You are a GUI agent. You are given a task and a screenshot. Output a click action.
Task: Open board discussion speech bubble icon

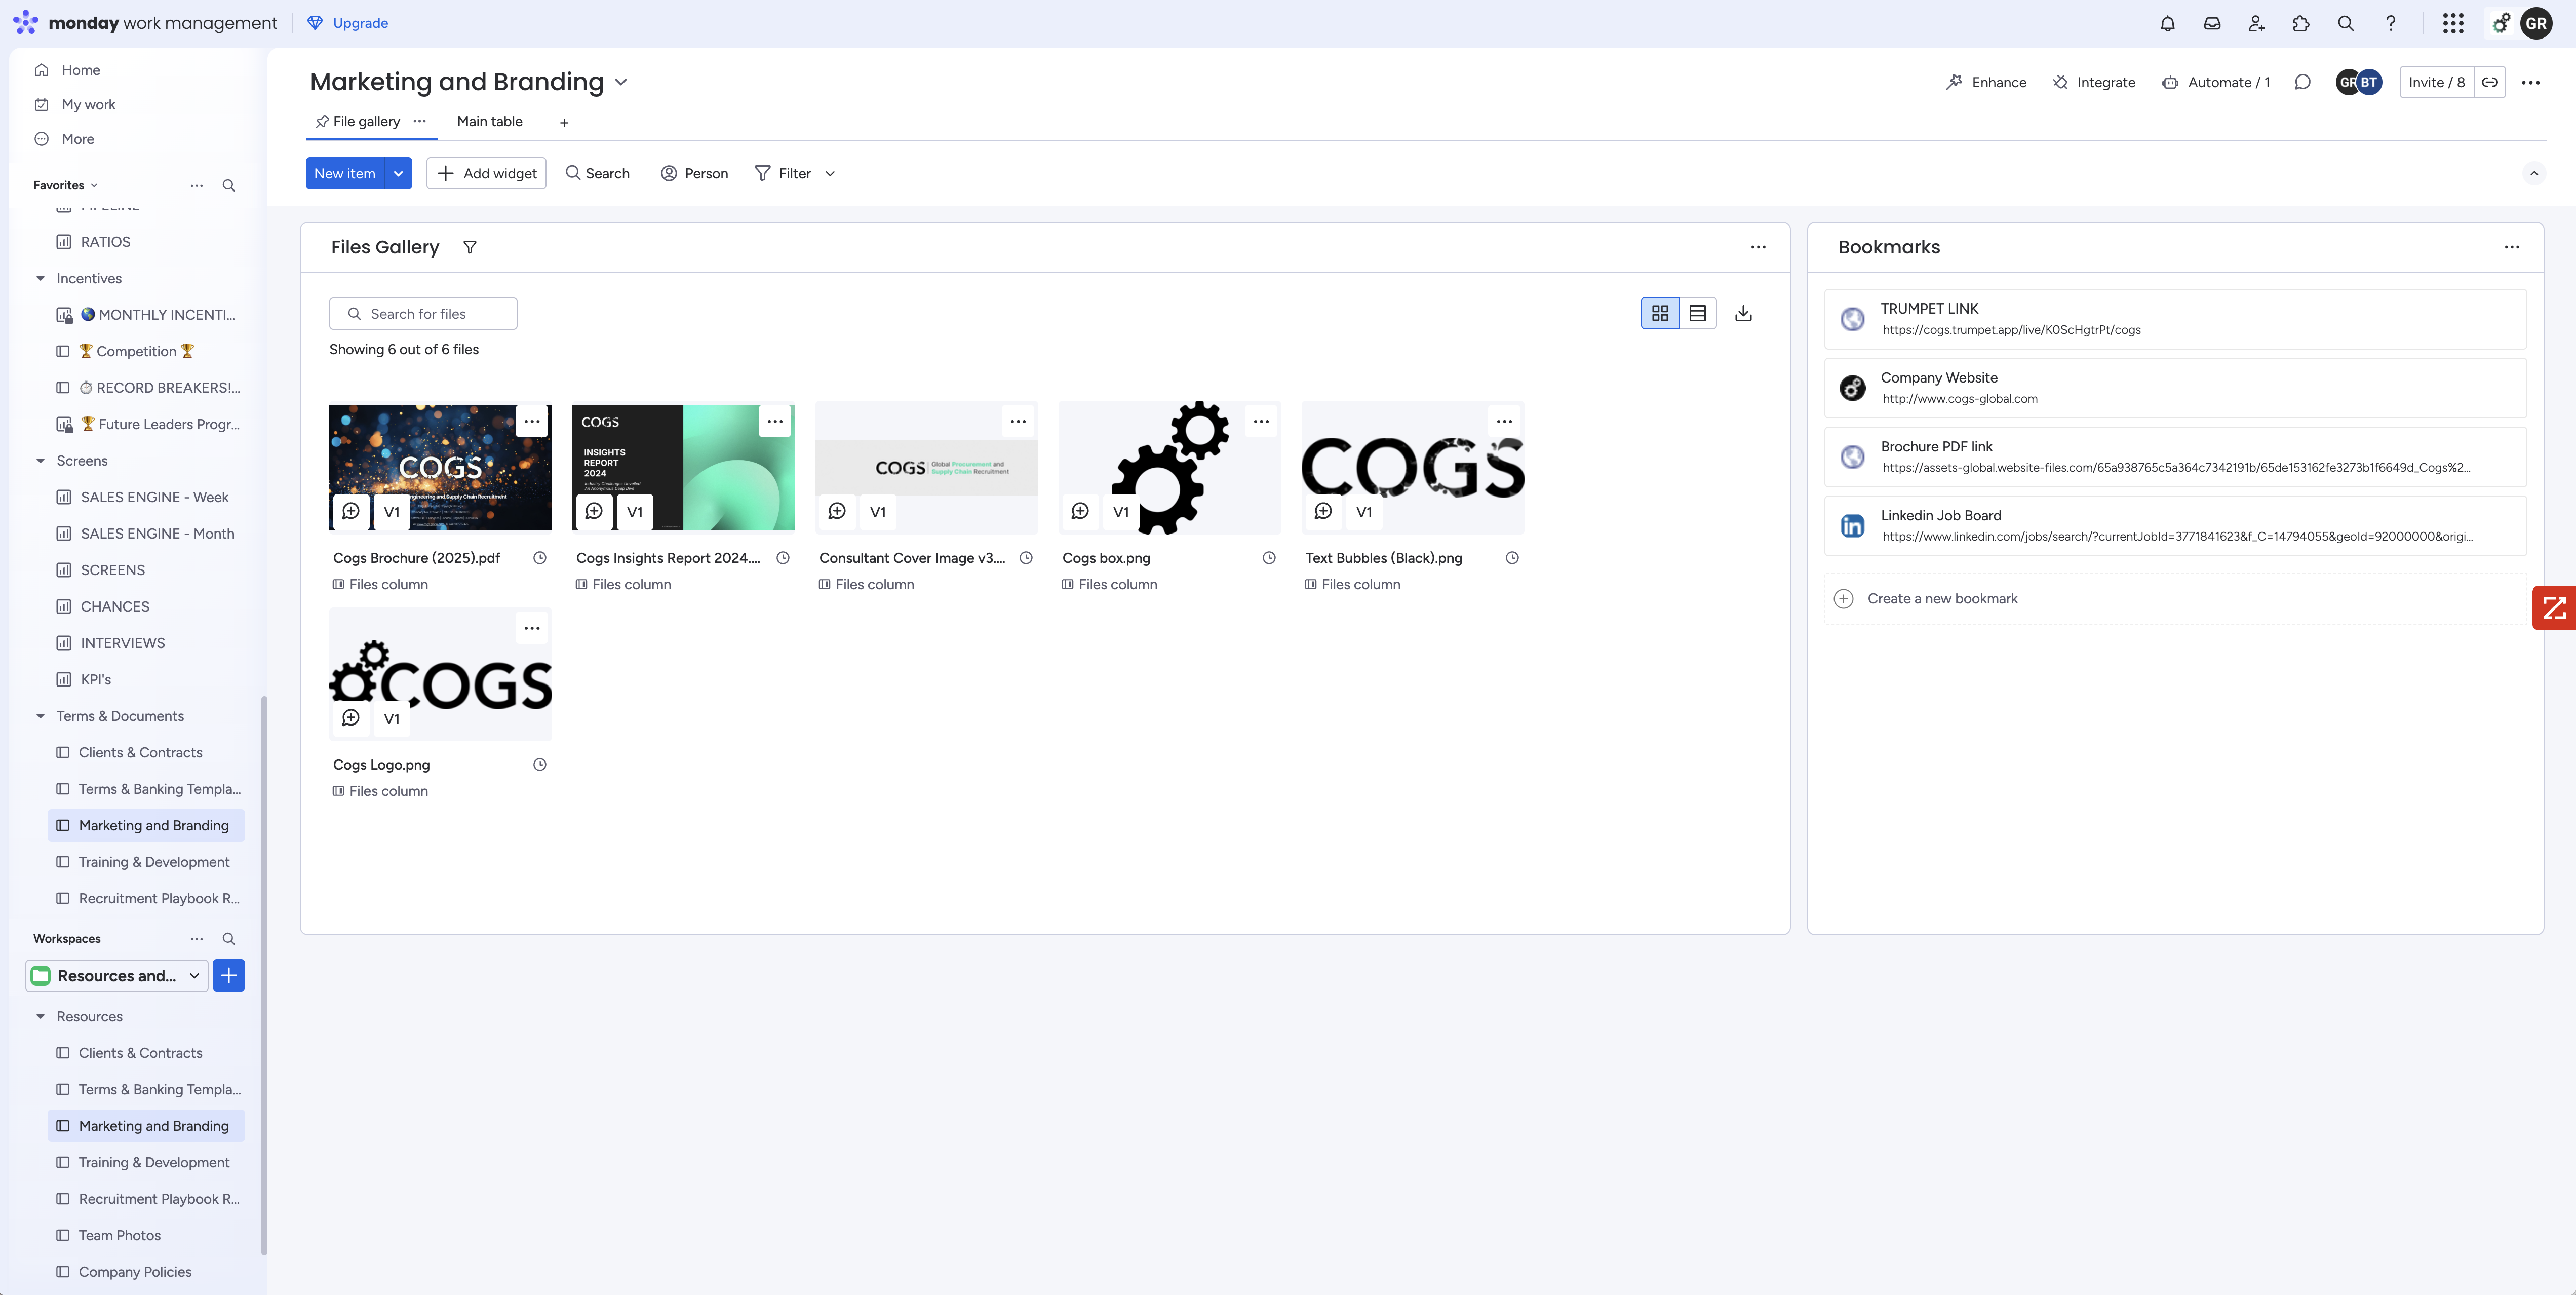coord(2302,82)
